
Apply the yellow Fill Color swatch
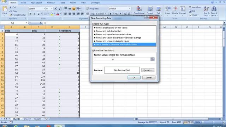click(52, 14)
